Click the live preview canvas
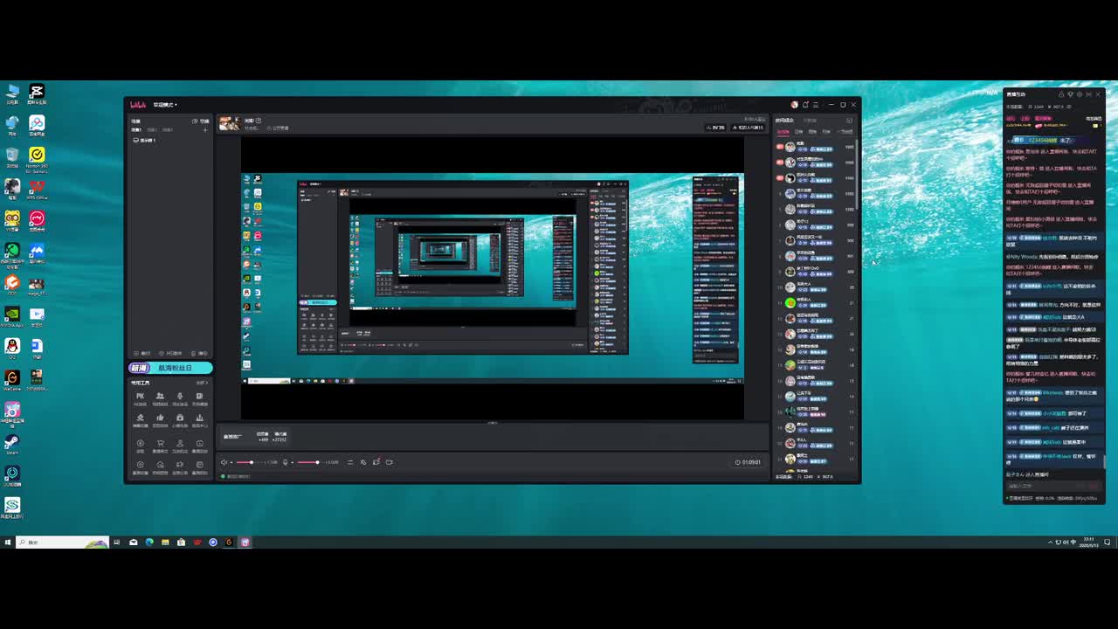1118x629 pixels. pyautogui.click(x=493, y=279)
